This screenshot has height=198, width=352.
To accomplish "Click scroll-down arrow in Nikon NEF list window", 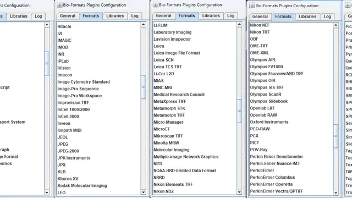I will pyautogui.click(x=336, y=193).
